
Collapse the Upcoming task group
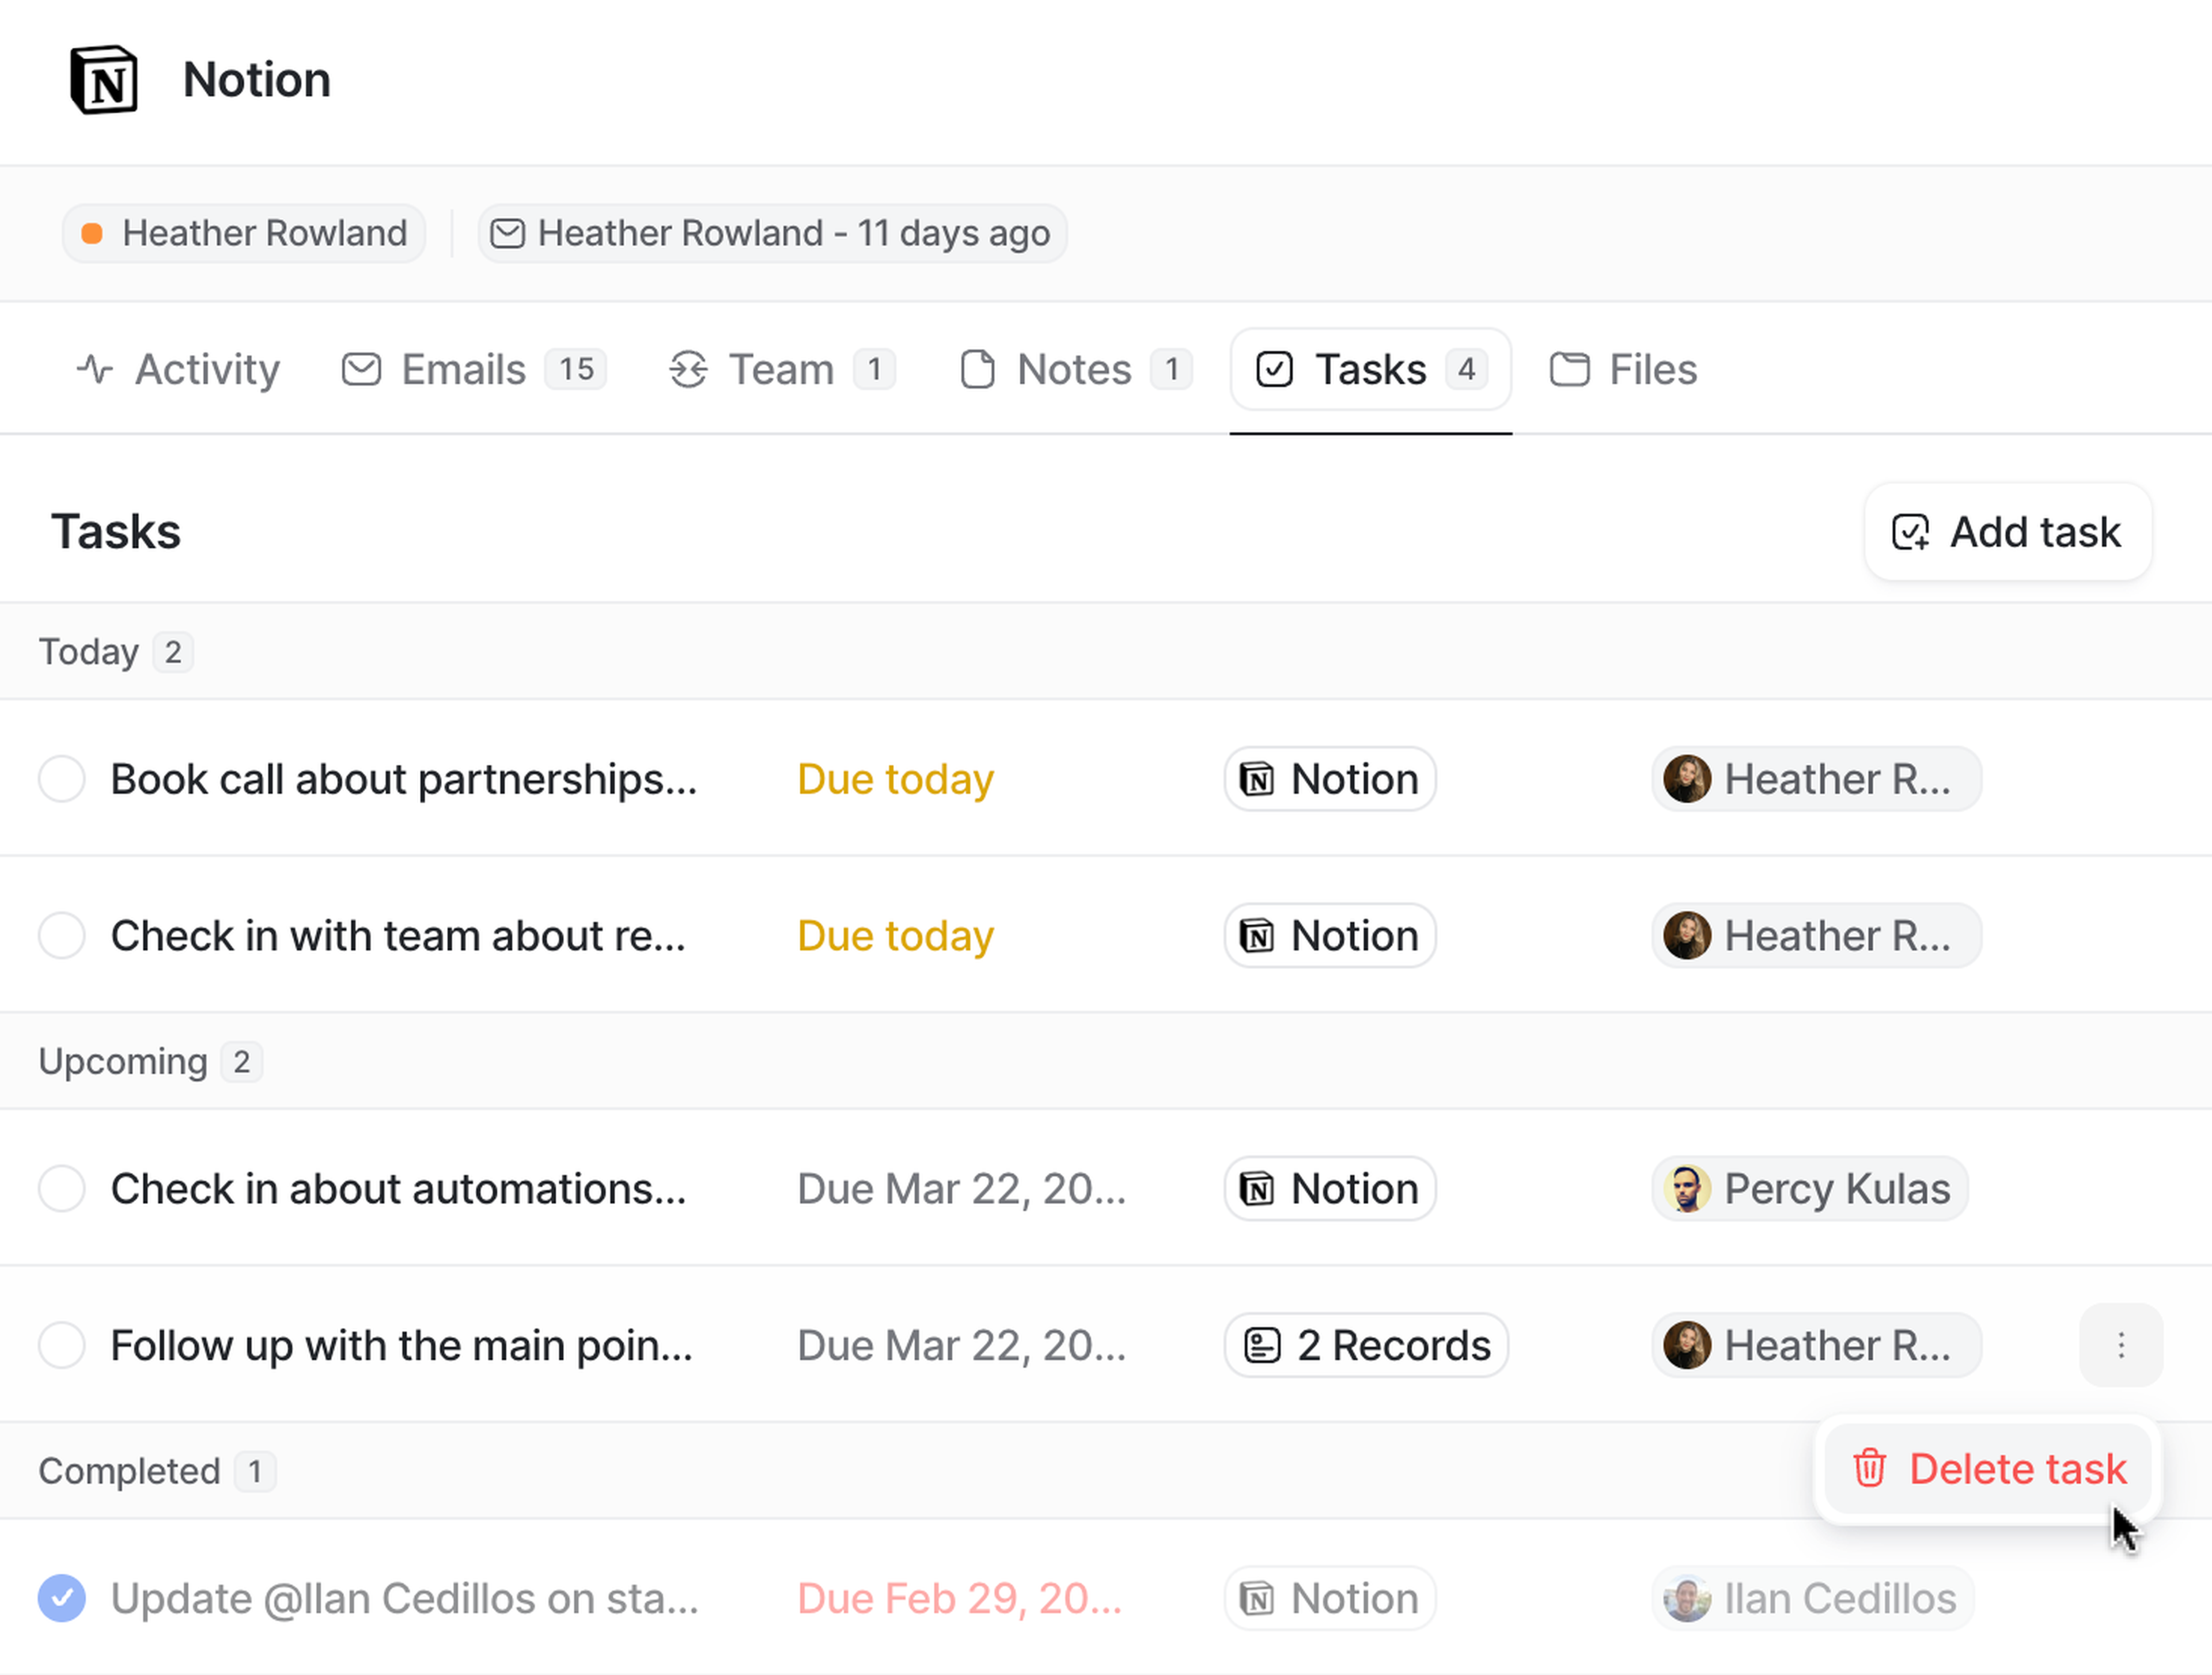pyautogui.click(x=122, y=1061)
